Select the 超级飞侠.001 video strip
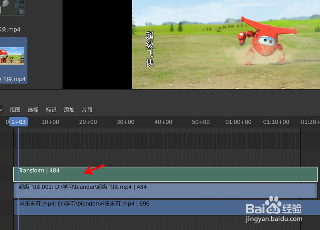Screen dimensions: 320x230 pyautogui.click(x=165, y=191)
